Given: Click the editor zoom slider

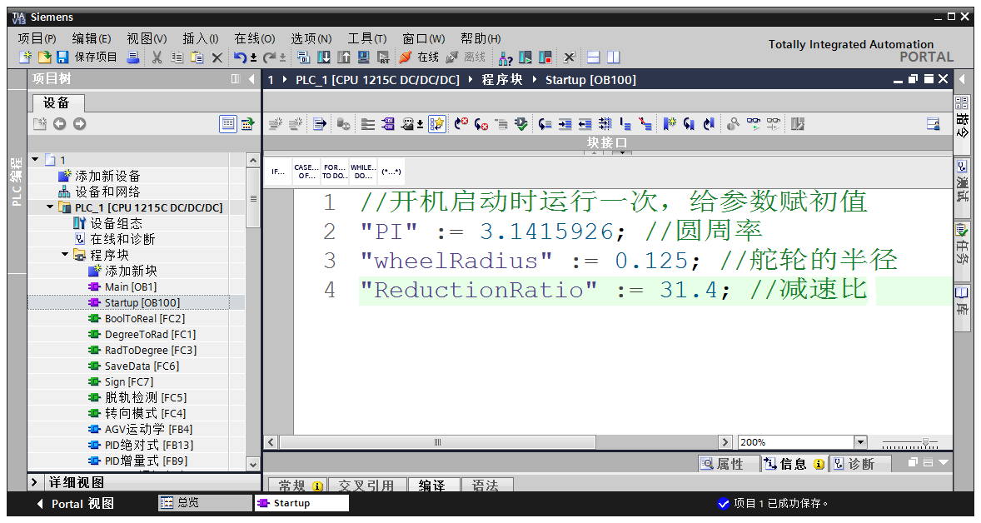Looking at the screenshot, I should click(925, 442).
